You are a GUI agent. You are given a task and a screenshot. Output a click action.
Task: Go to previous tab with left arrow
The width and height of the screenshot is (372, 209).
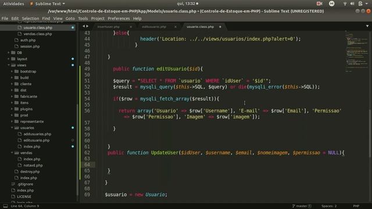(84, 26)
